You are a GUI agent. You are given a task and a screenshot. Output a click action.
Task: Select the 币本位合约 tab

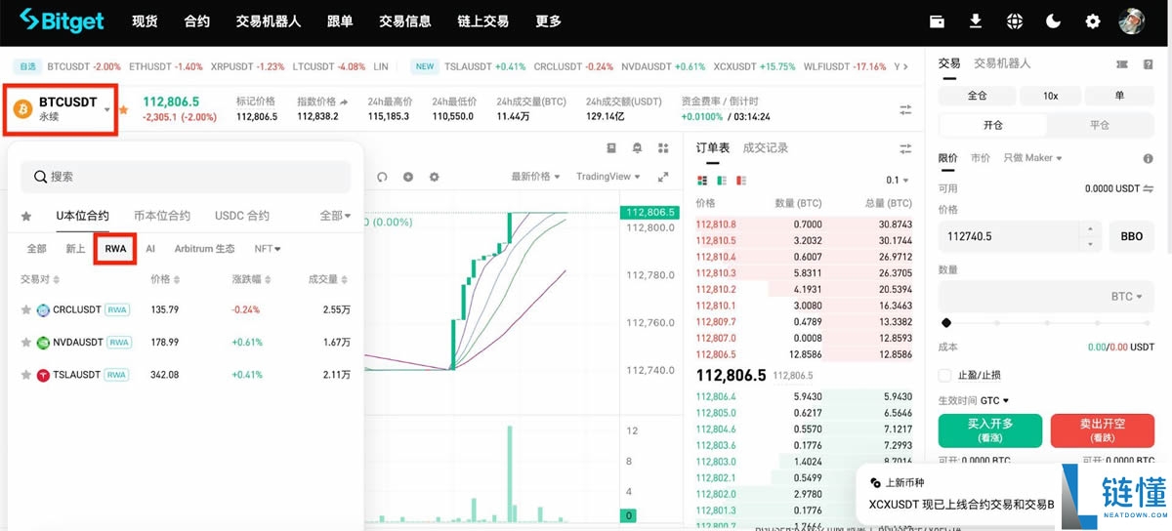click(x=161, y=216)
